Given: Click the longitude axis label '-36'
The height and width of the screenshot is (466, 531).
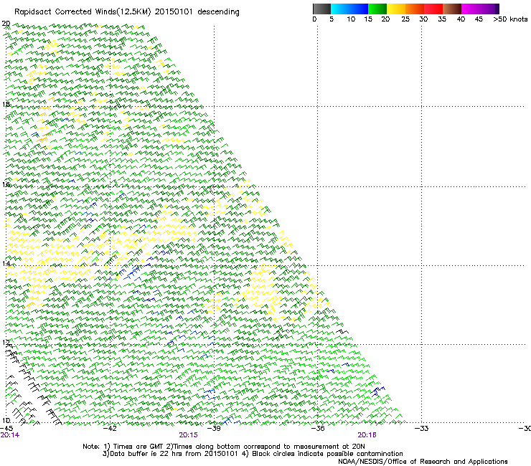Looking at the screenshot, I should (x=318, y=429).
